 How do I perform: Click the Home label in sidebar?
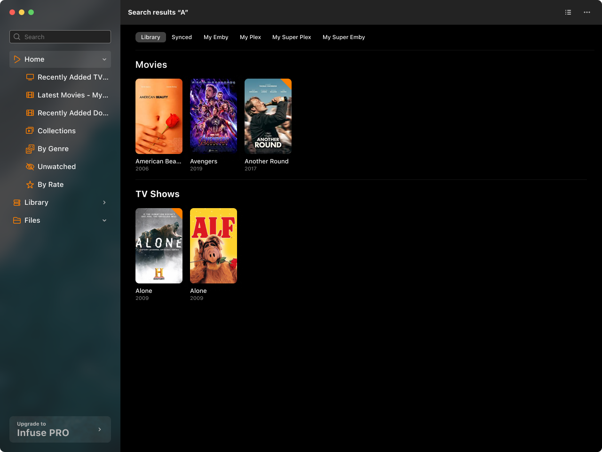tap(34, 59)
